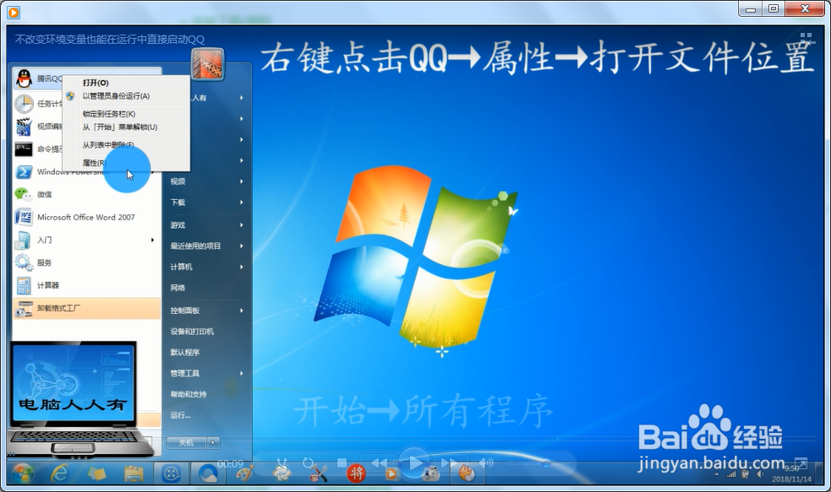Click the orange player app icon in title bar
The width and height of the screenshot is (831, 492).
coord(14,11)
